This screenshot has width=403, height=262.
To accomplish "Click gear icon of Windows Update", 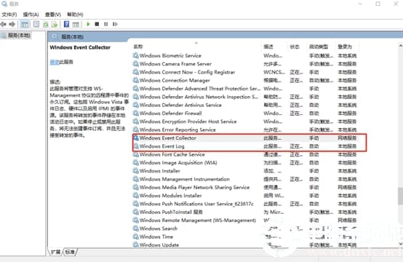I will 136,245.
